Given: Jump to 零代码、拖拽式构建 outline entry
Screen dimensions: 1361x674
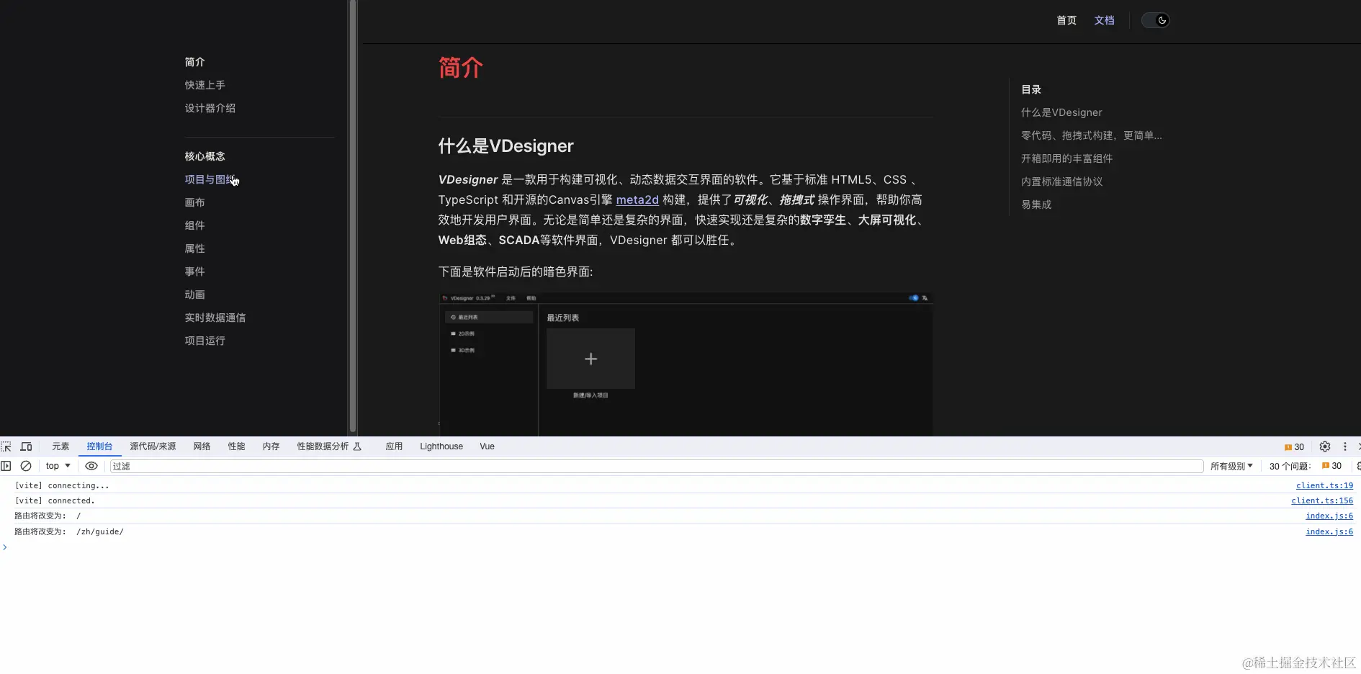Looking at the screenshot, I should 1091,135.
